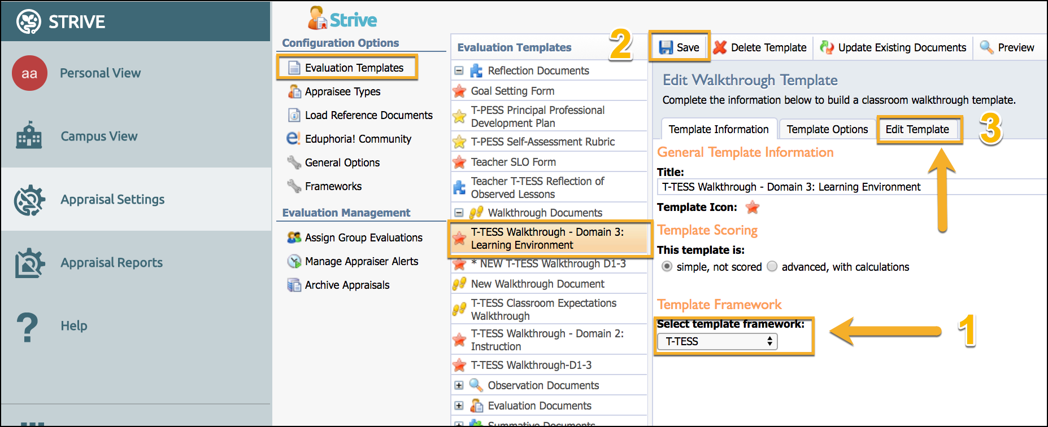Click into the template Title field

pyautogui.click(x=851, y=187)
